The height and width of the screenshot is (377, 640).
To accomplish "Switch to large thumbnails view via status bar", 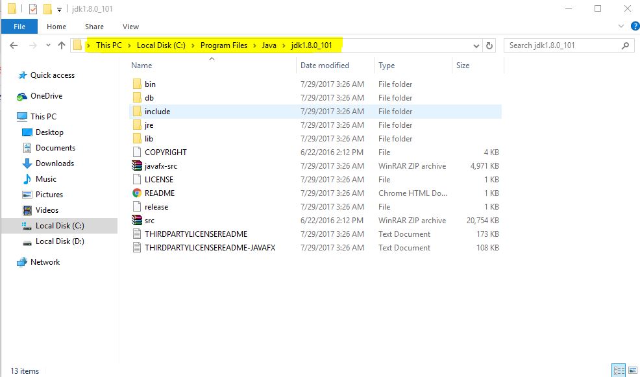I will [633, 370].
